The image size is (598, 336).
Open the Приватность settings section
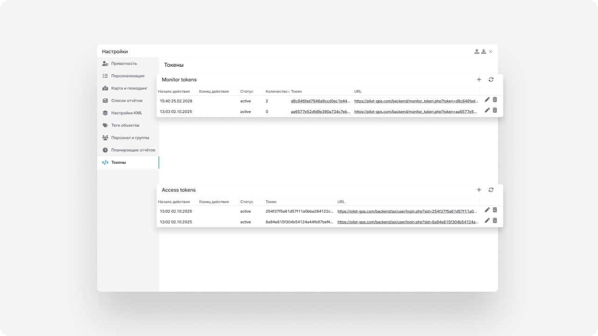pos(124,63)
